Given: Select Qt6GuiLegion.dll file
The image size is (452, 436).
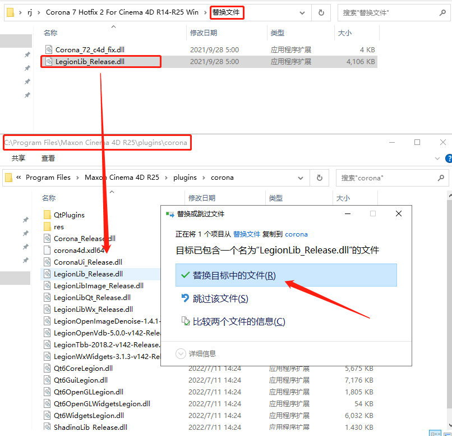Looking at the screenshot, I should coord(81,380).
